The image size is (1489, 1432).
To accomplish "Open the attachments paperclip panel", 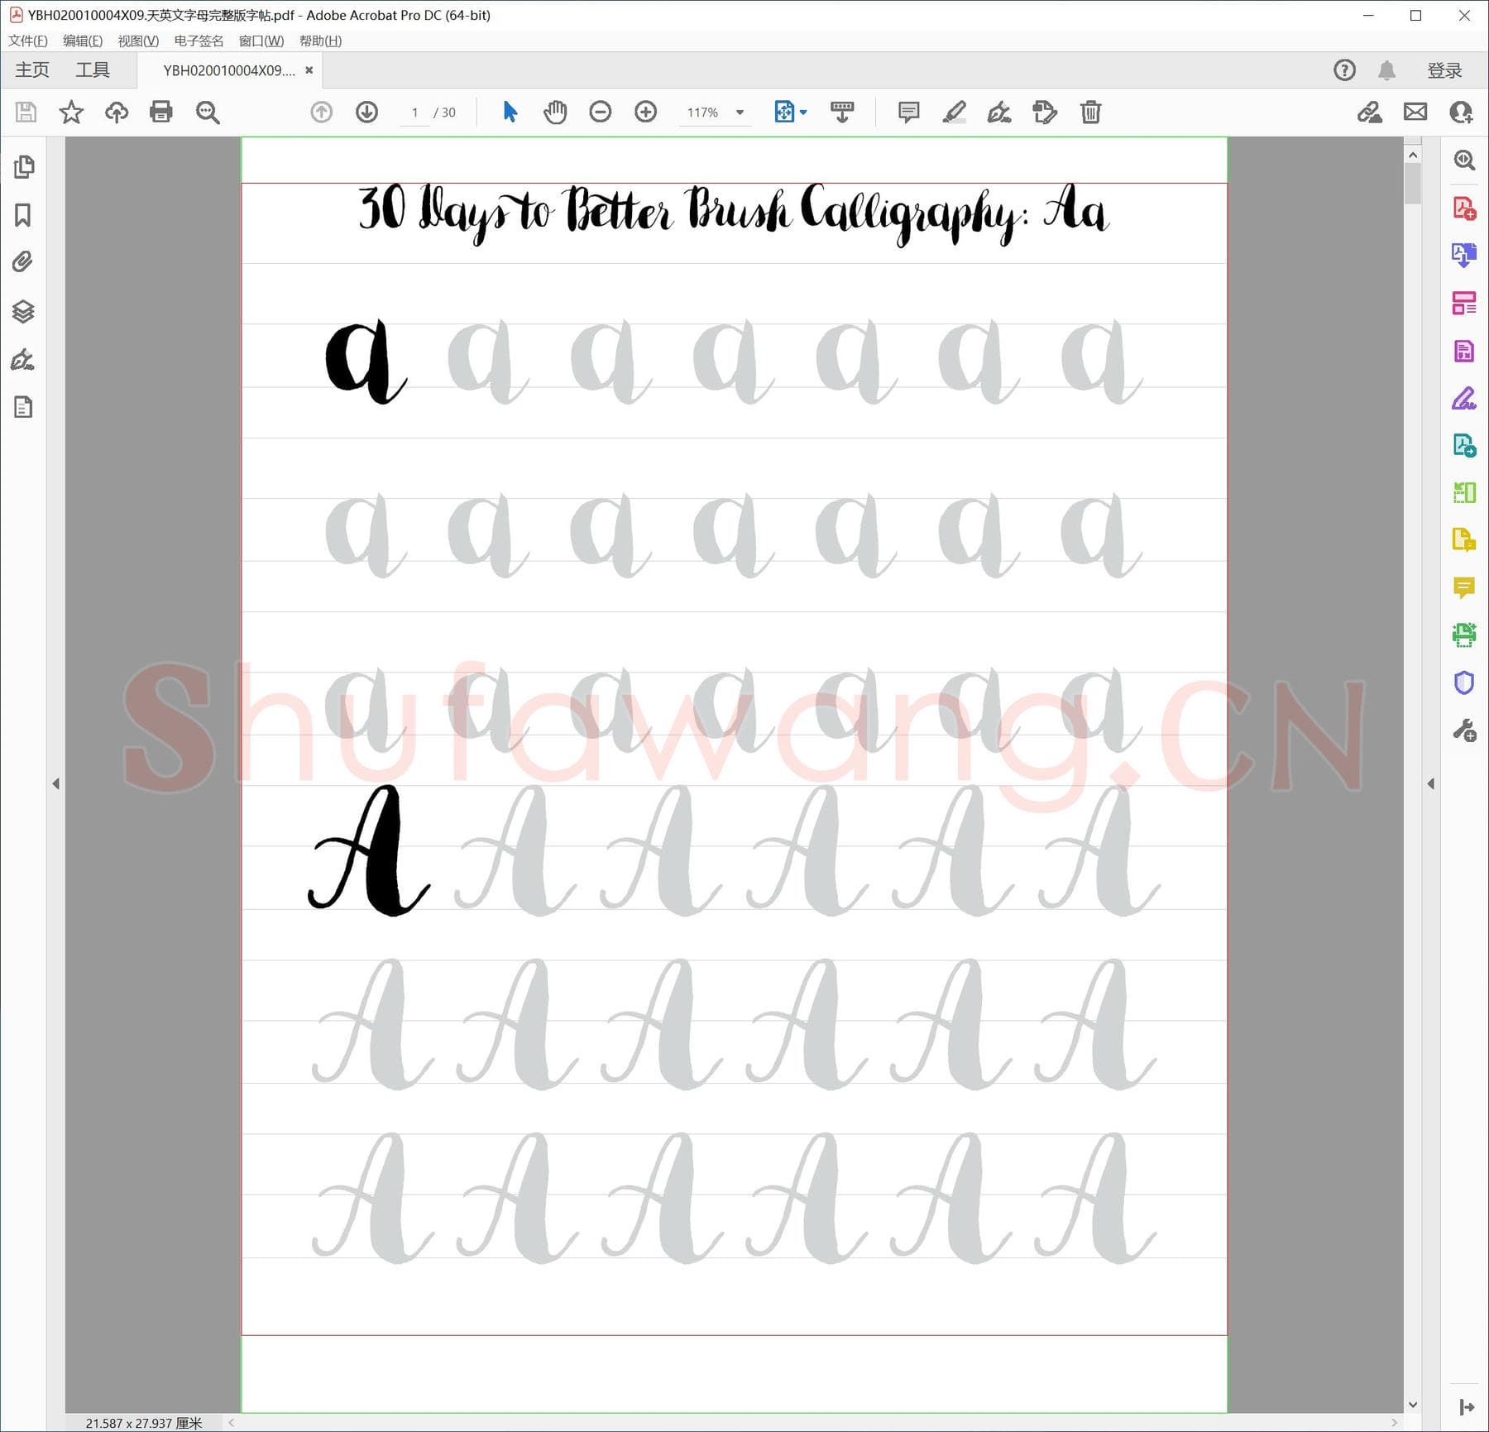I will coord(23,262).
